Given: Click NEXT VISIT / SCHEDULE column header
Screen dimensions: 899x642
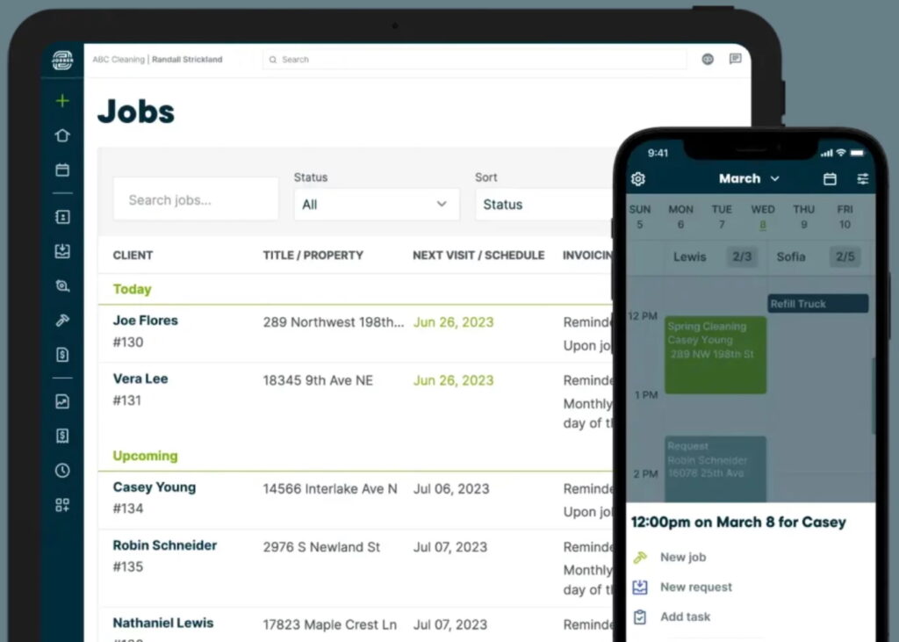Looking at the screenshot, I should [x=478, y=256].
